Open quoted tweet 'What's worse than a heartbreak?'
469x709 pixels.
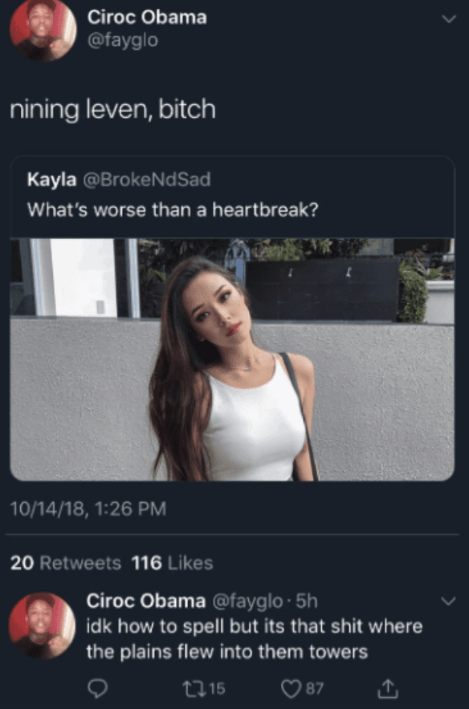pyautogui.click(x=173, y=209)
